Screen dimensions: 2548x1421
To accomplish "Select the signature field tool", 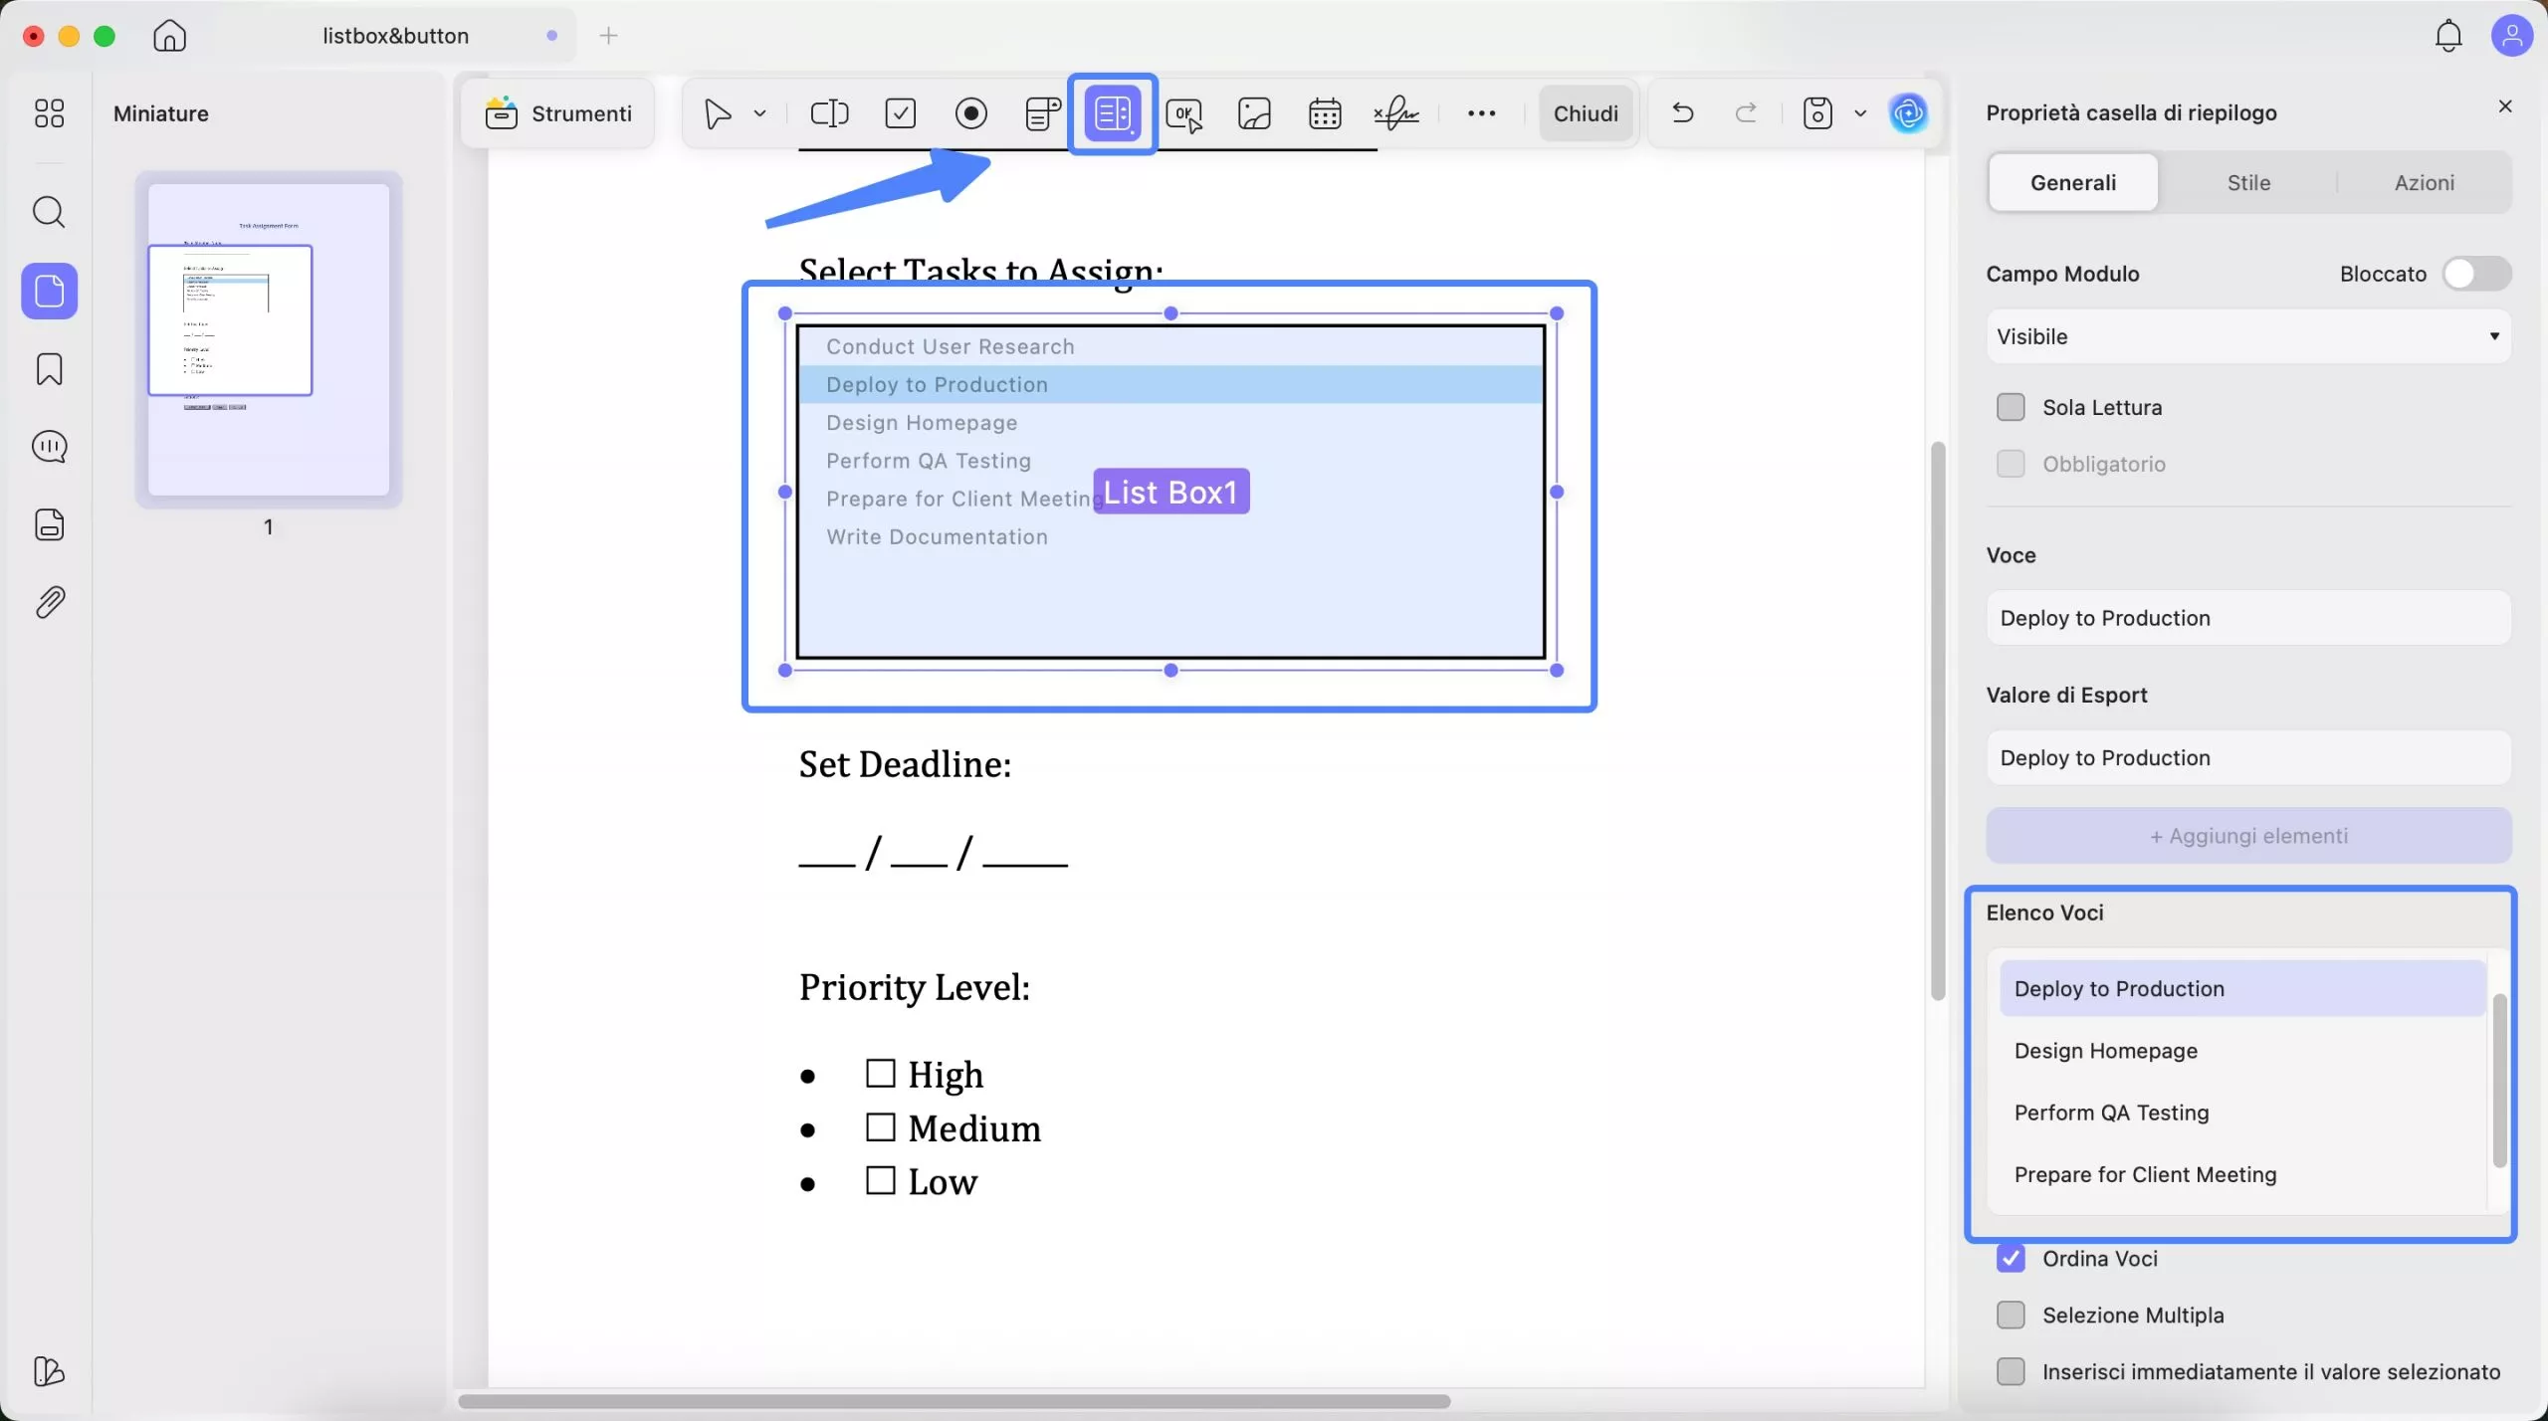I will [1396, 113].
